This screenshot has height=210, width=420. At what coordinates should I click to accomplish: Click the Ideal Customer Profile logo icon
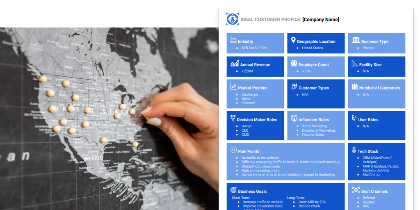tap(233, 19)
